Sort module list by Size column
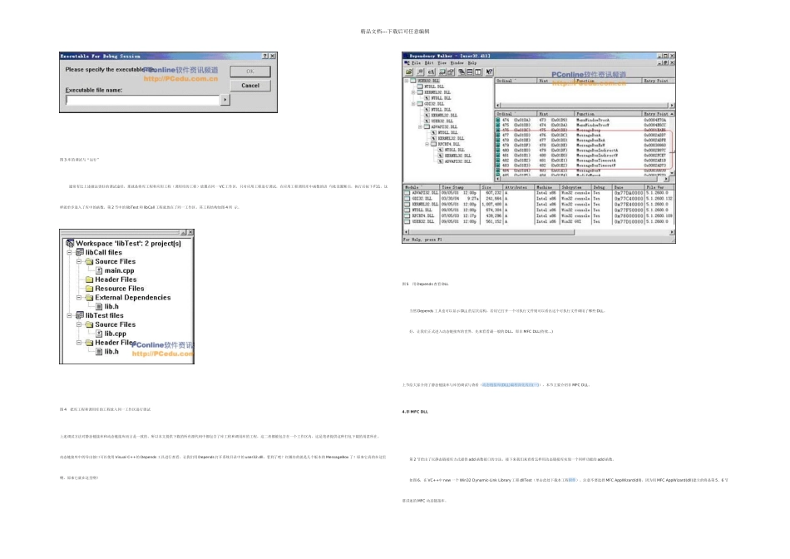Image resolution: width=790 pixels, height=559 pixels. pyautogui.click(x=491, y=187)
